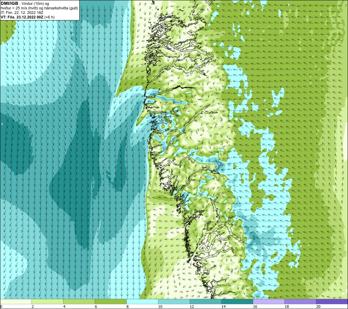
Task: Click the legend tick label 12
Action: tap(192, 307)
